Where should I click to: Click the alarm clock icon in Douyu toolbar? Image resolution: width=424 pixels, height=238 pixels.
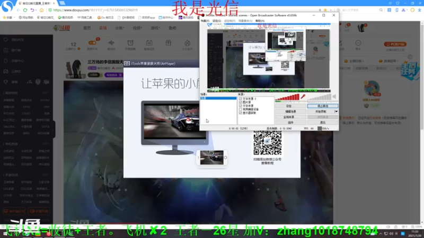(130, 43)
